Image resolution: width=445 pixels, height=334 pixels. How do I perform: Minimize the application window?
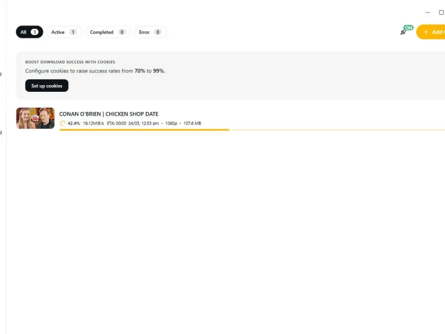pos(428,12)
